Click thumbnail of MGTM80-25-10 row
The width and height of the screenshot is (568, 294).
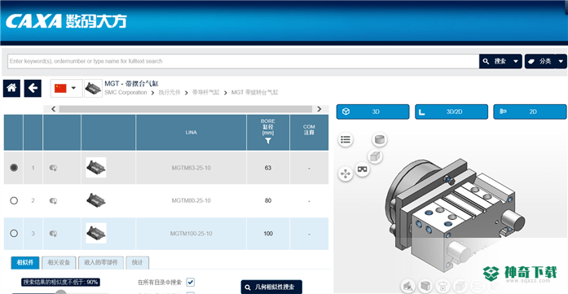pyautogui.click(x=96, y=200)
